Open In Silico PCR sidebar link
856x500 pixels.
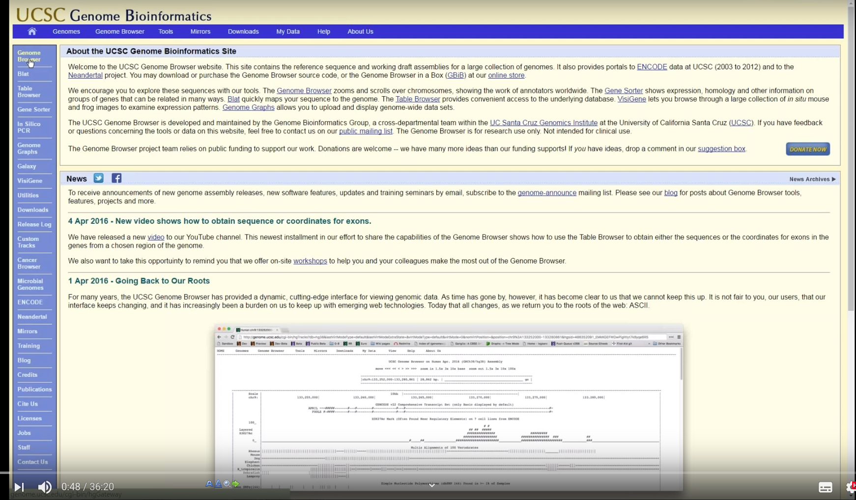point(29,128)
